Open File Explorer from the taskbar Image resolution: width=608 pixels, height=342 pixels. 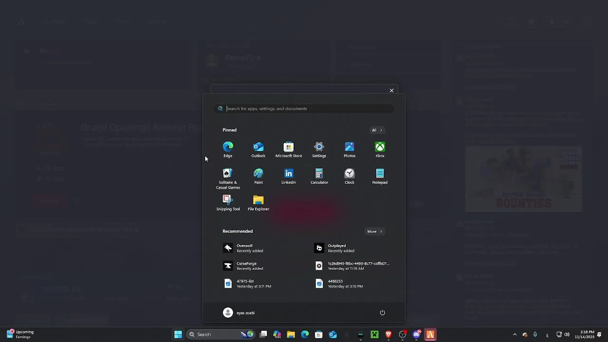291,334
